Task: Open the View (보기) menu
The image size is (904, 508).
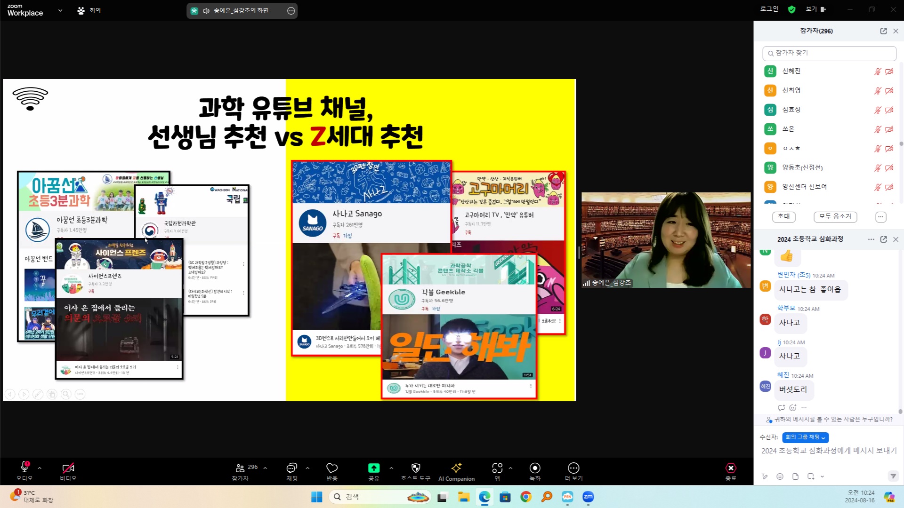Action: (x=815, y=9)
